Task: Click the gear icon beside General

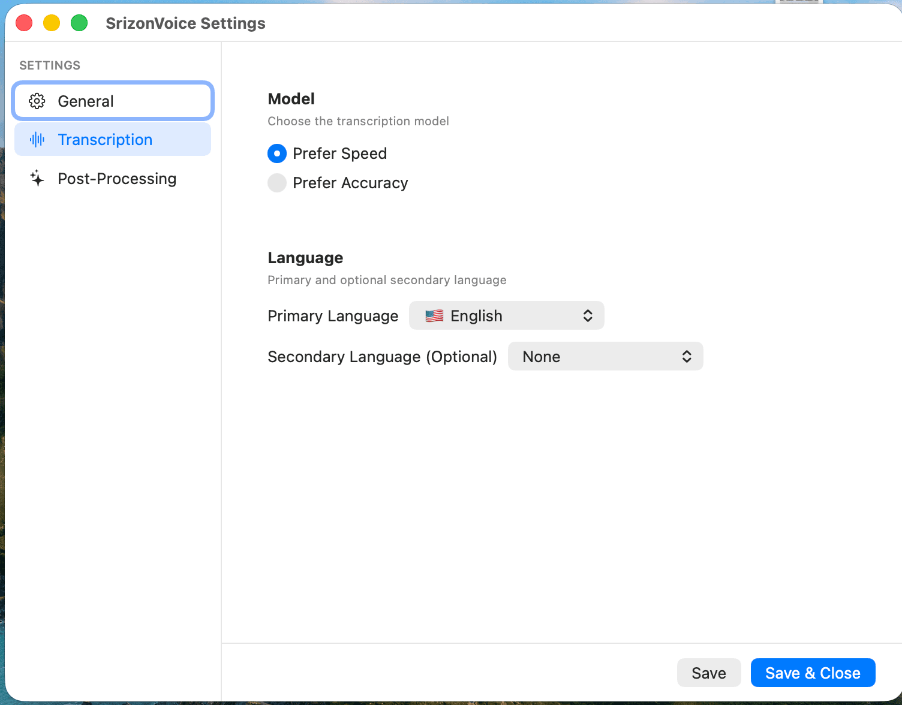Action: point(37,101)
